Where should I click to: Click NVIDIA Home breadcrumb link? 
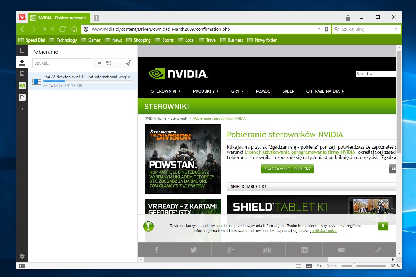(x=155, y=118)
